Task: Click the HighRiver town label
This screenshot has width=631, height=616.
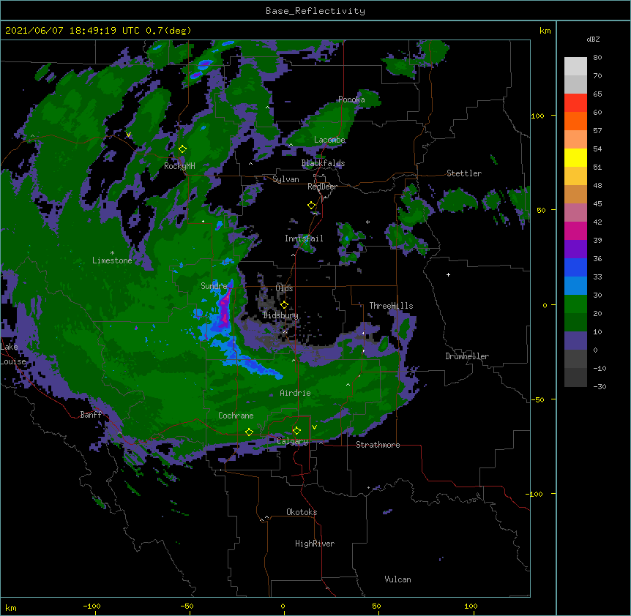Action: click(x=315, y=544)
